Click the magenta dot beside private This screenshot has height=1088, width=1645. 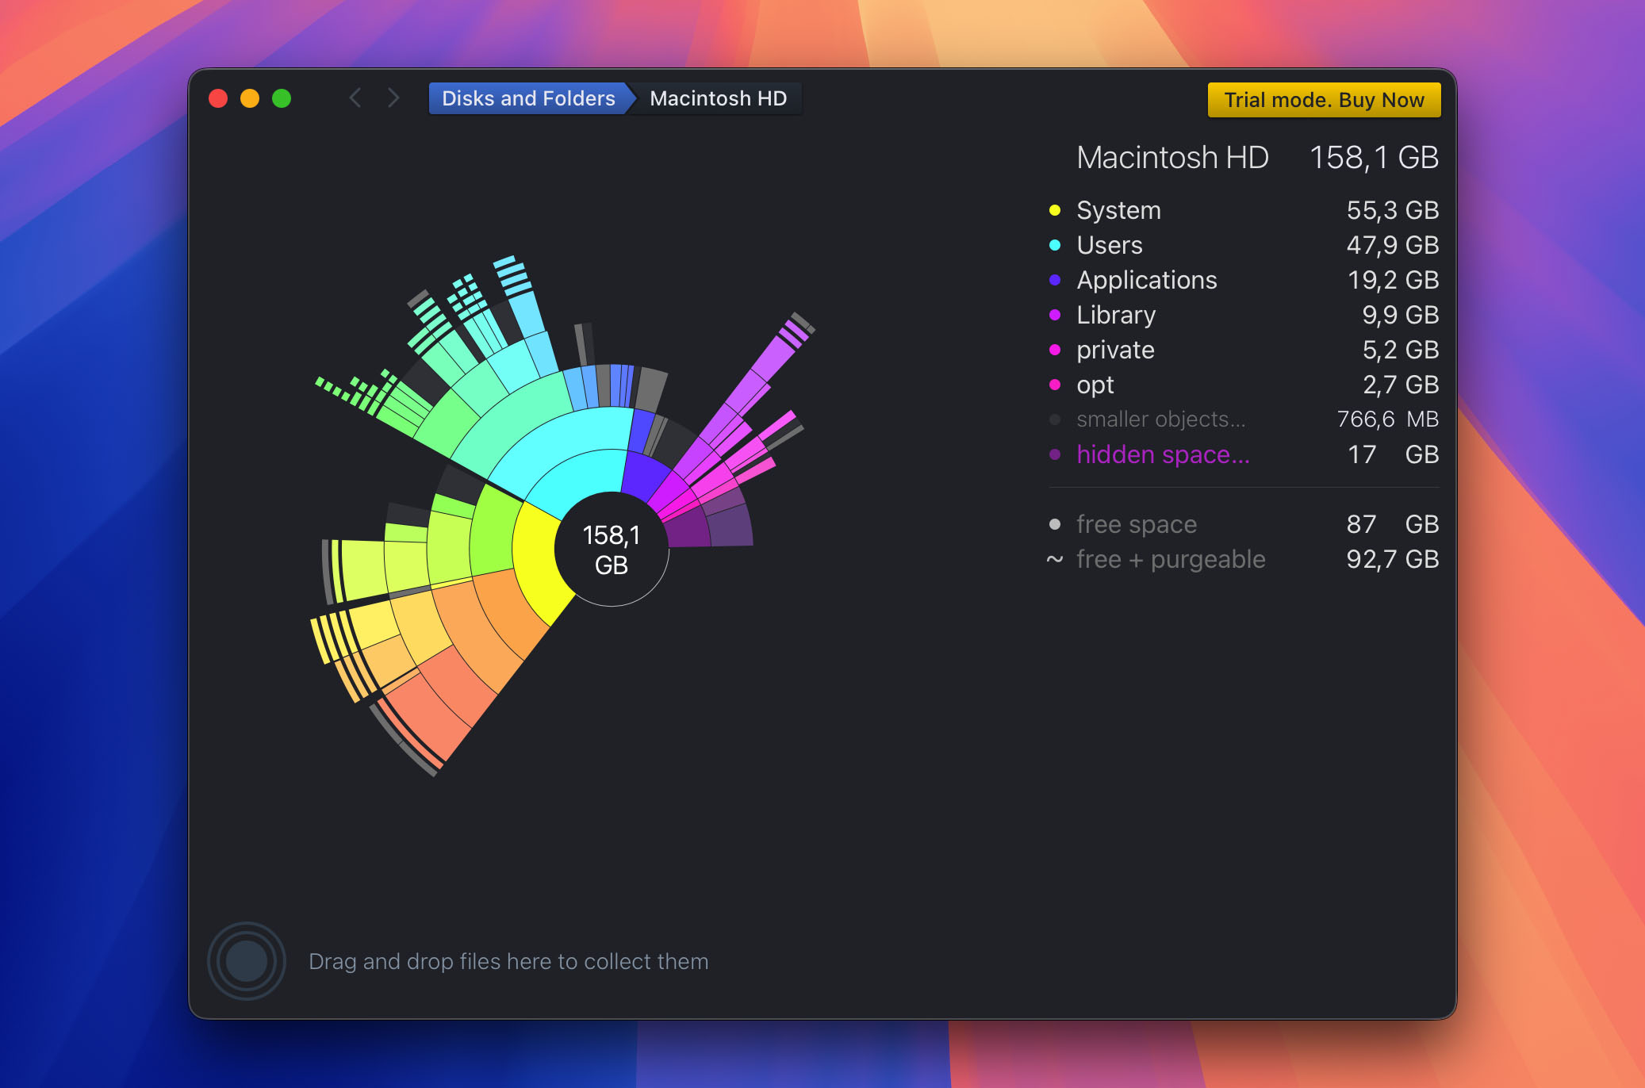click(1055, 350)
